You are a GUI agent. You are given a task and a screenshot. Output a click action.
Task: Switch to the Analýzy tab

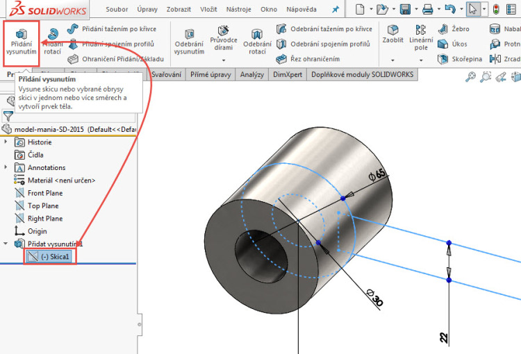pos(252,74)
